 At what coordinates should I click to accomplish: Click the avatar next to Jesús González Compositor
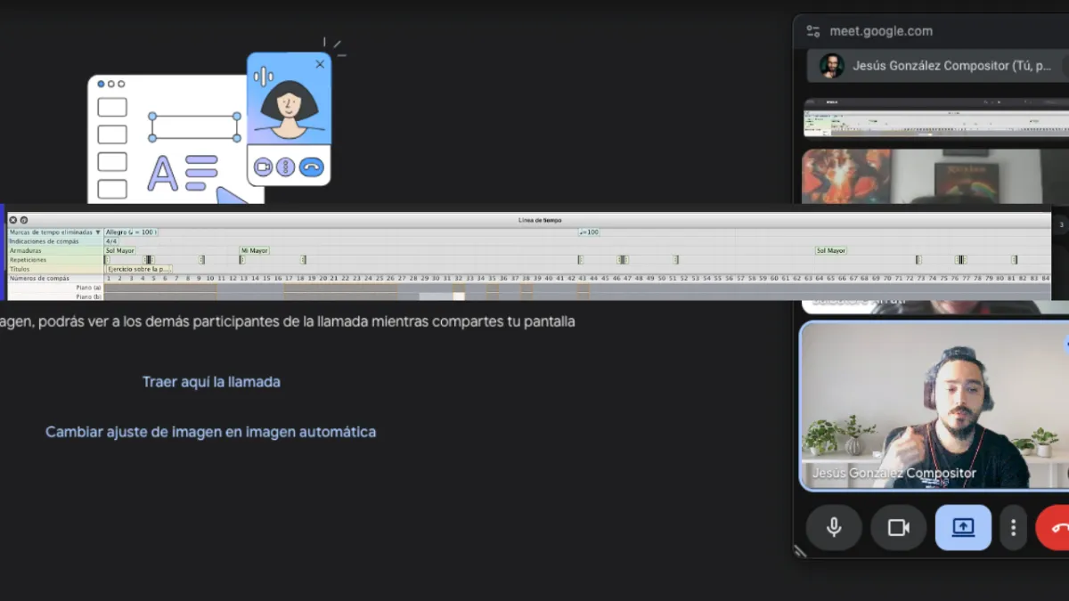[x=832, y=66]
